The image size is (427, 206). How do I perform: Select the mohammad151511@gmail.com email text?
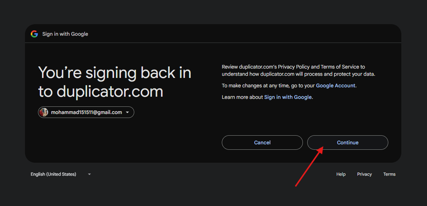86,112
